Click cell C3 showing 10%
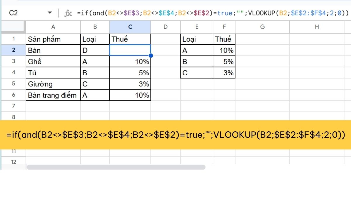 coord(130,62)
